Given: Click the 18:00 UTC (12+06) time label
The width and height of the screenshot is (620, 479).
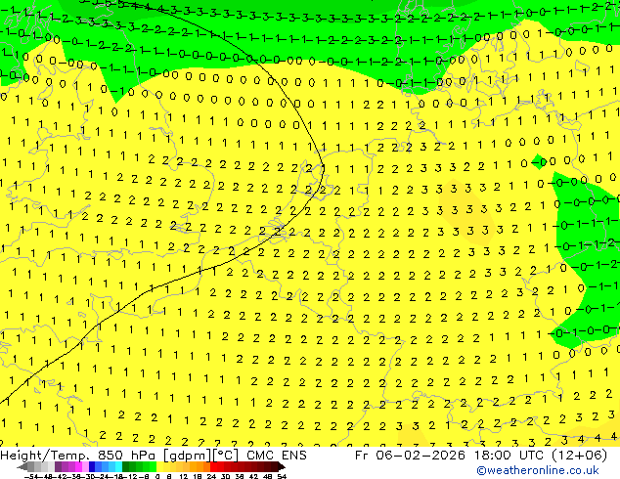Looking at the screenshot, I should click(540, 456).
